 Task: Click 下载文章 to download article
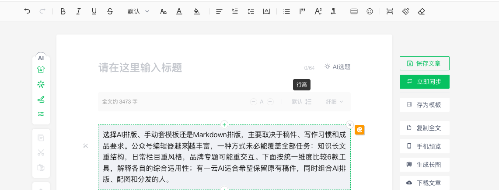tap(425, 183)
